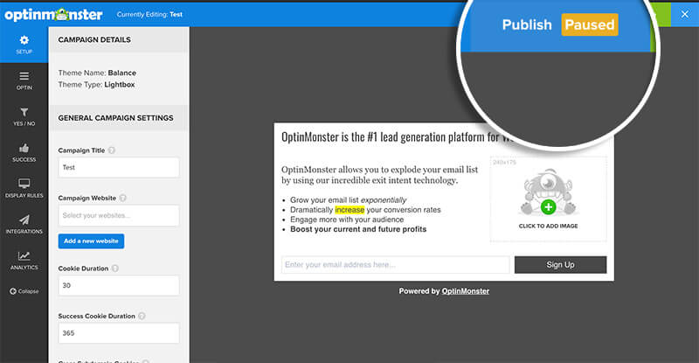Open the OptinMonster powered-by link
Image resolution: width=699 pixels, height=363 pixels.
466,291
